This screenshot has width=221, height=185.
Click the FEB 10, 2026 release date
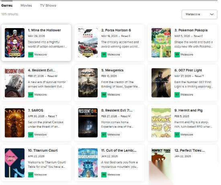(109, 76)
